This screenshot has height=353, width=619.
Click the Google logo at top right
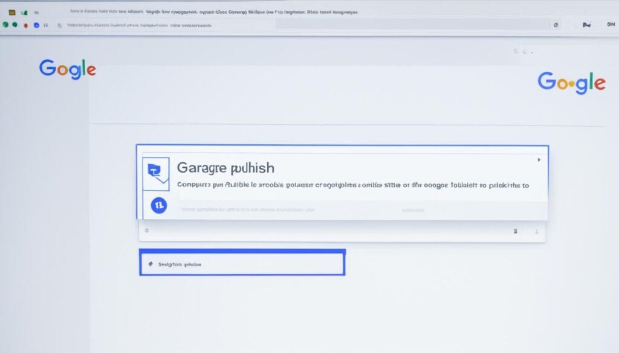coord(571,82)
